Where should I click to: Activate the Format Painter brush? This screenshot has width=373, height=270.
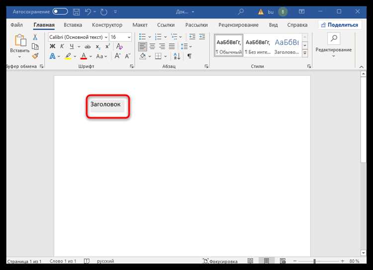(35, 56)
